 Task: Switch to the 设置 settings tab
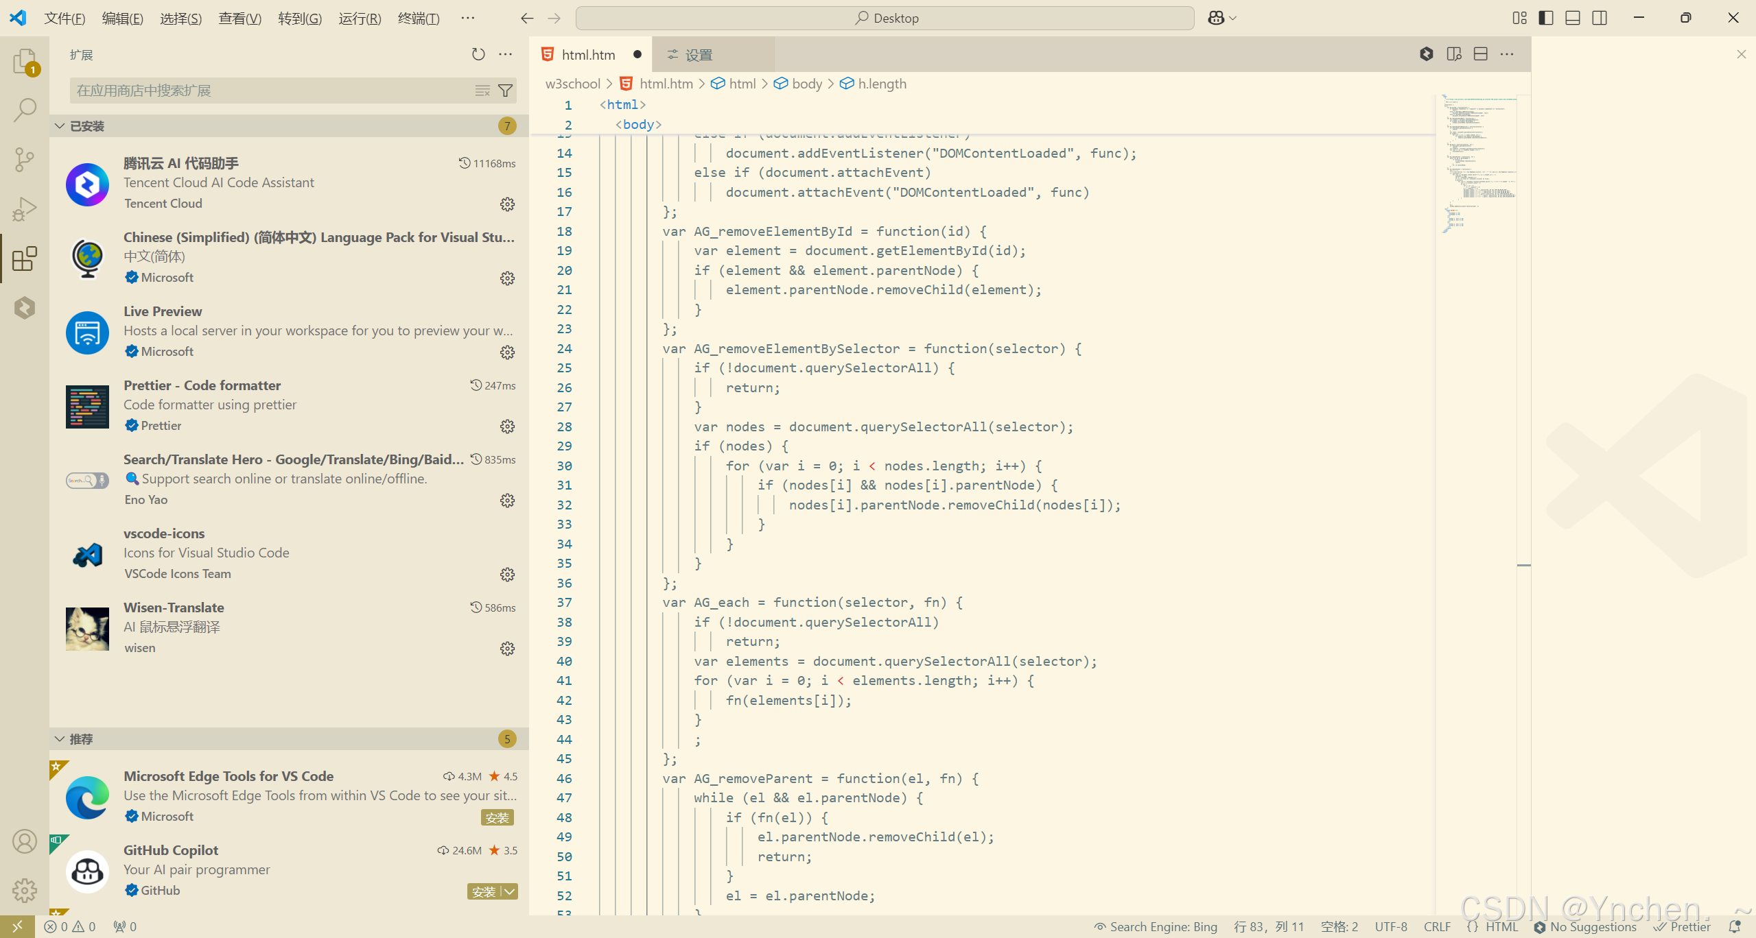pyautogui.click(x=698, y=55)
